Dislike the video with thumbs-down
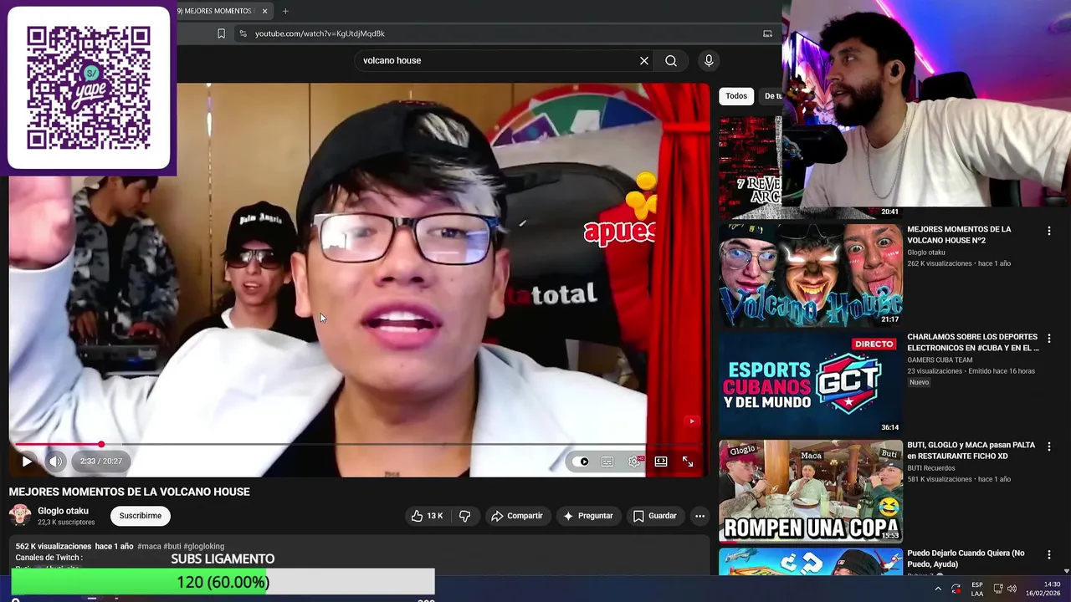Image resolution: width=1071 pixels, height=602 pixels. coord(465,516)
